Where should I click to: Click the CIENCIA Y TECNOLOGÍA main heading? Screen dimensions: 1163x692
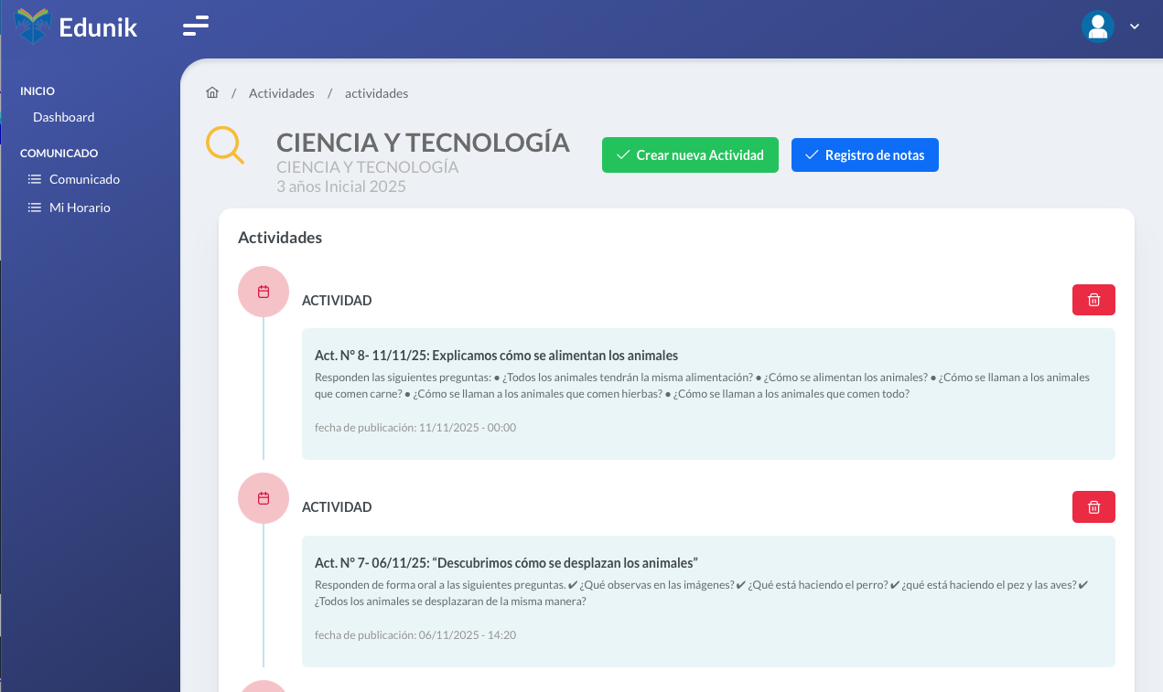[x=423, y=143]
